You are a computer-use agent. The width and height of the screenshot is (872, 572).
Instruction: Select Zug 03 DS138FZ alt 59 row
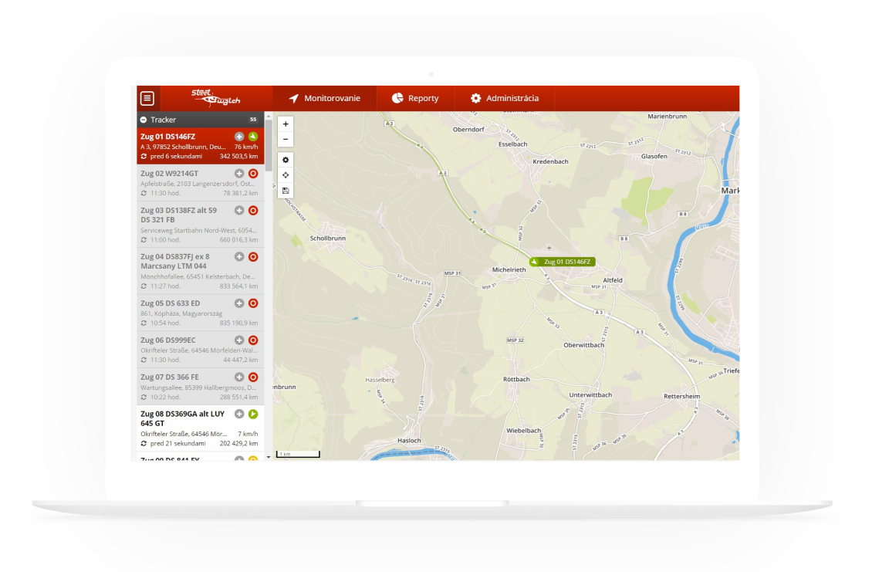[201, 225]
